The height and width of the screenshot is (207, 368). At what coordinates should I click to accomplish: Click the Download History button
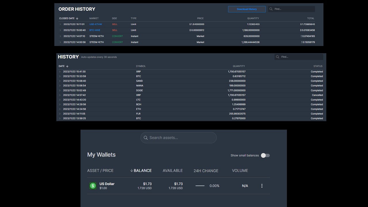(247, 9)
